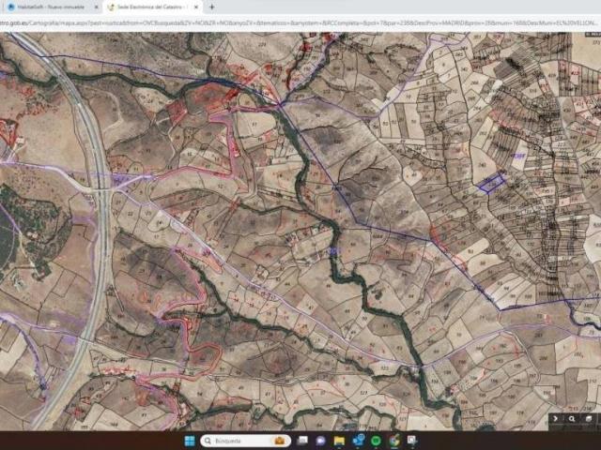Open Google Chrome from the taskbar
Viewport: 601px width, 450px height.
(x=394, y=441)
